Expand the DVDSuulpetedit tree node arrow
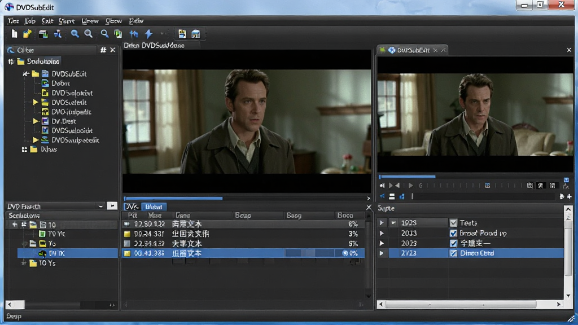 pos(36,140)
